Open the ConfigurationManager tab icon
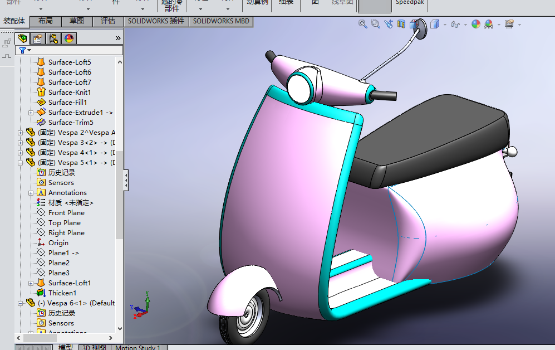The image size is (555, 350). pyautogui.click(x=53, y=38)
